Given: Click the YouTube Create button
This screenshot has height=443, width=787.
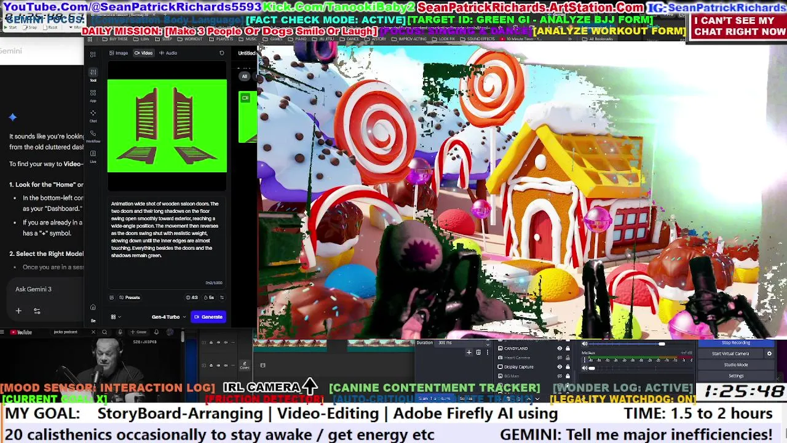Looking at the screenshot, I should tap(138, 332).
